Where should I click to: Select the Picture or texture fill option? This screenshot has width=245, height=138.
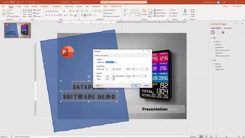[x=214, y=50]
